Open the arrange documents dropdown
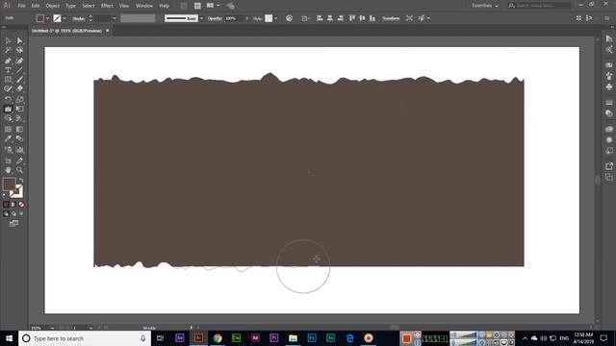This screenshot has width=616, height=346. [x=213, y=6]
